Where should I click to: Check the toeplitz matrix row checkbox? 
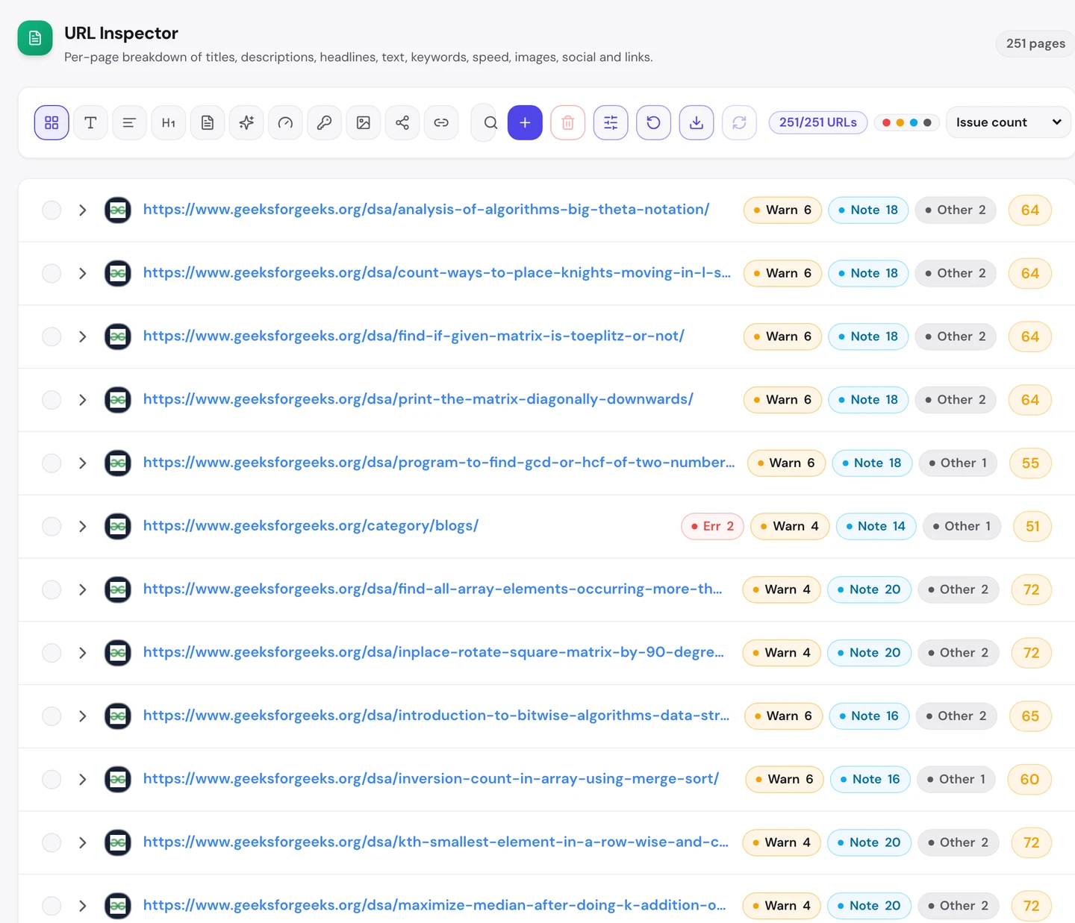point(52,337)
